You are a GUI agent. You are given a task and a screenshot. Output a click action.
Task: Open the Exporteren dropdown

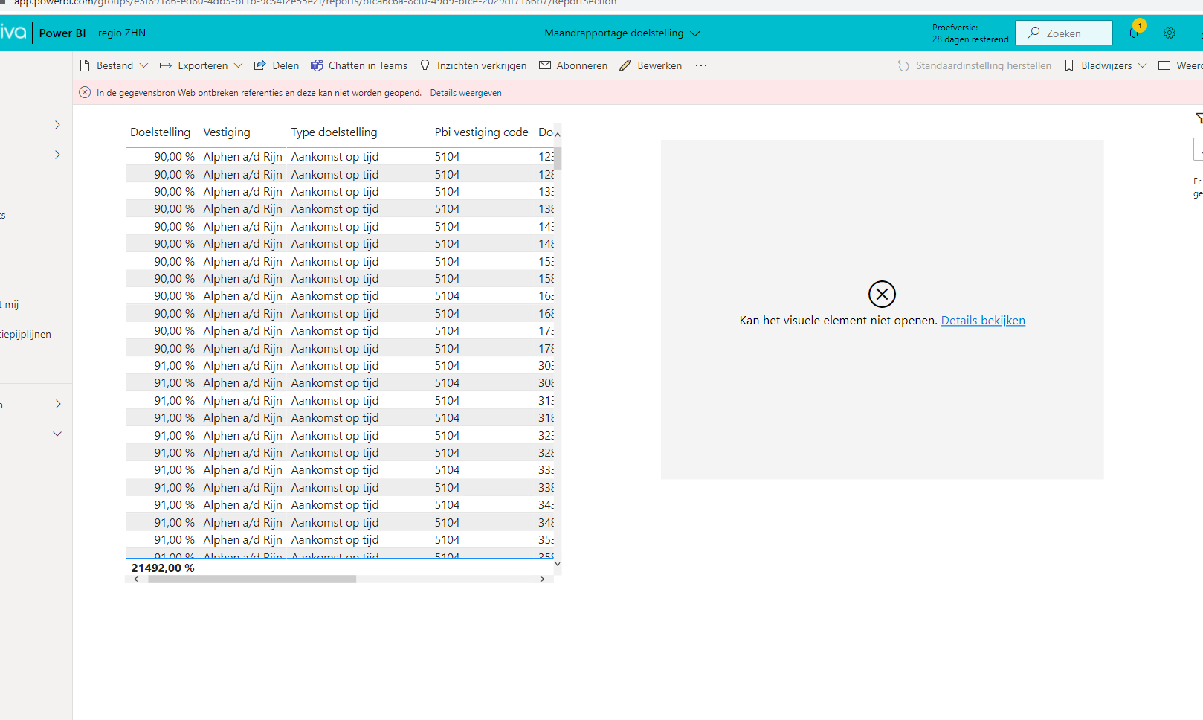(201, 65)
